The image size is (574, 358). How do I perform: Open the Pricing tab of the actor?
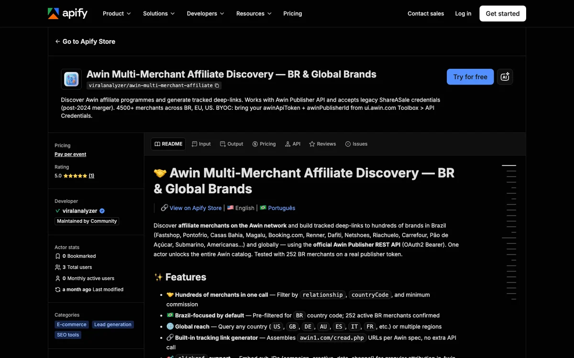264,144
